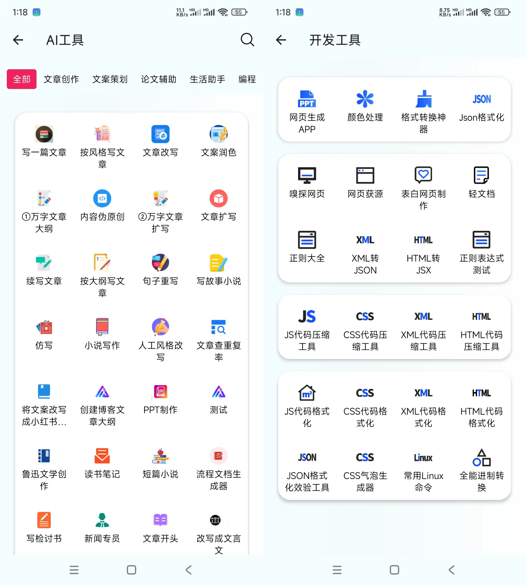Image resolution: width=526 pixels, height=585 pixels.
Task: Open the 全能进制转换 shapes icon
Action: click(x=482, y=457)
